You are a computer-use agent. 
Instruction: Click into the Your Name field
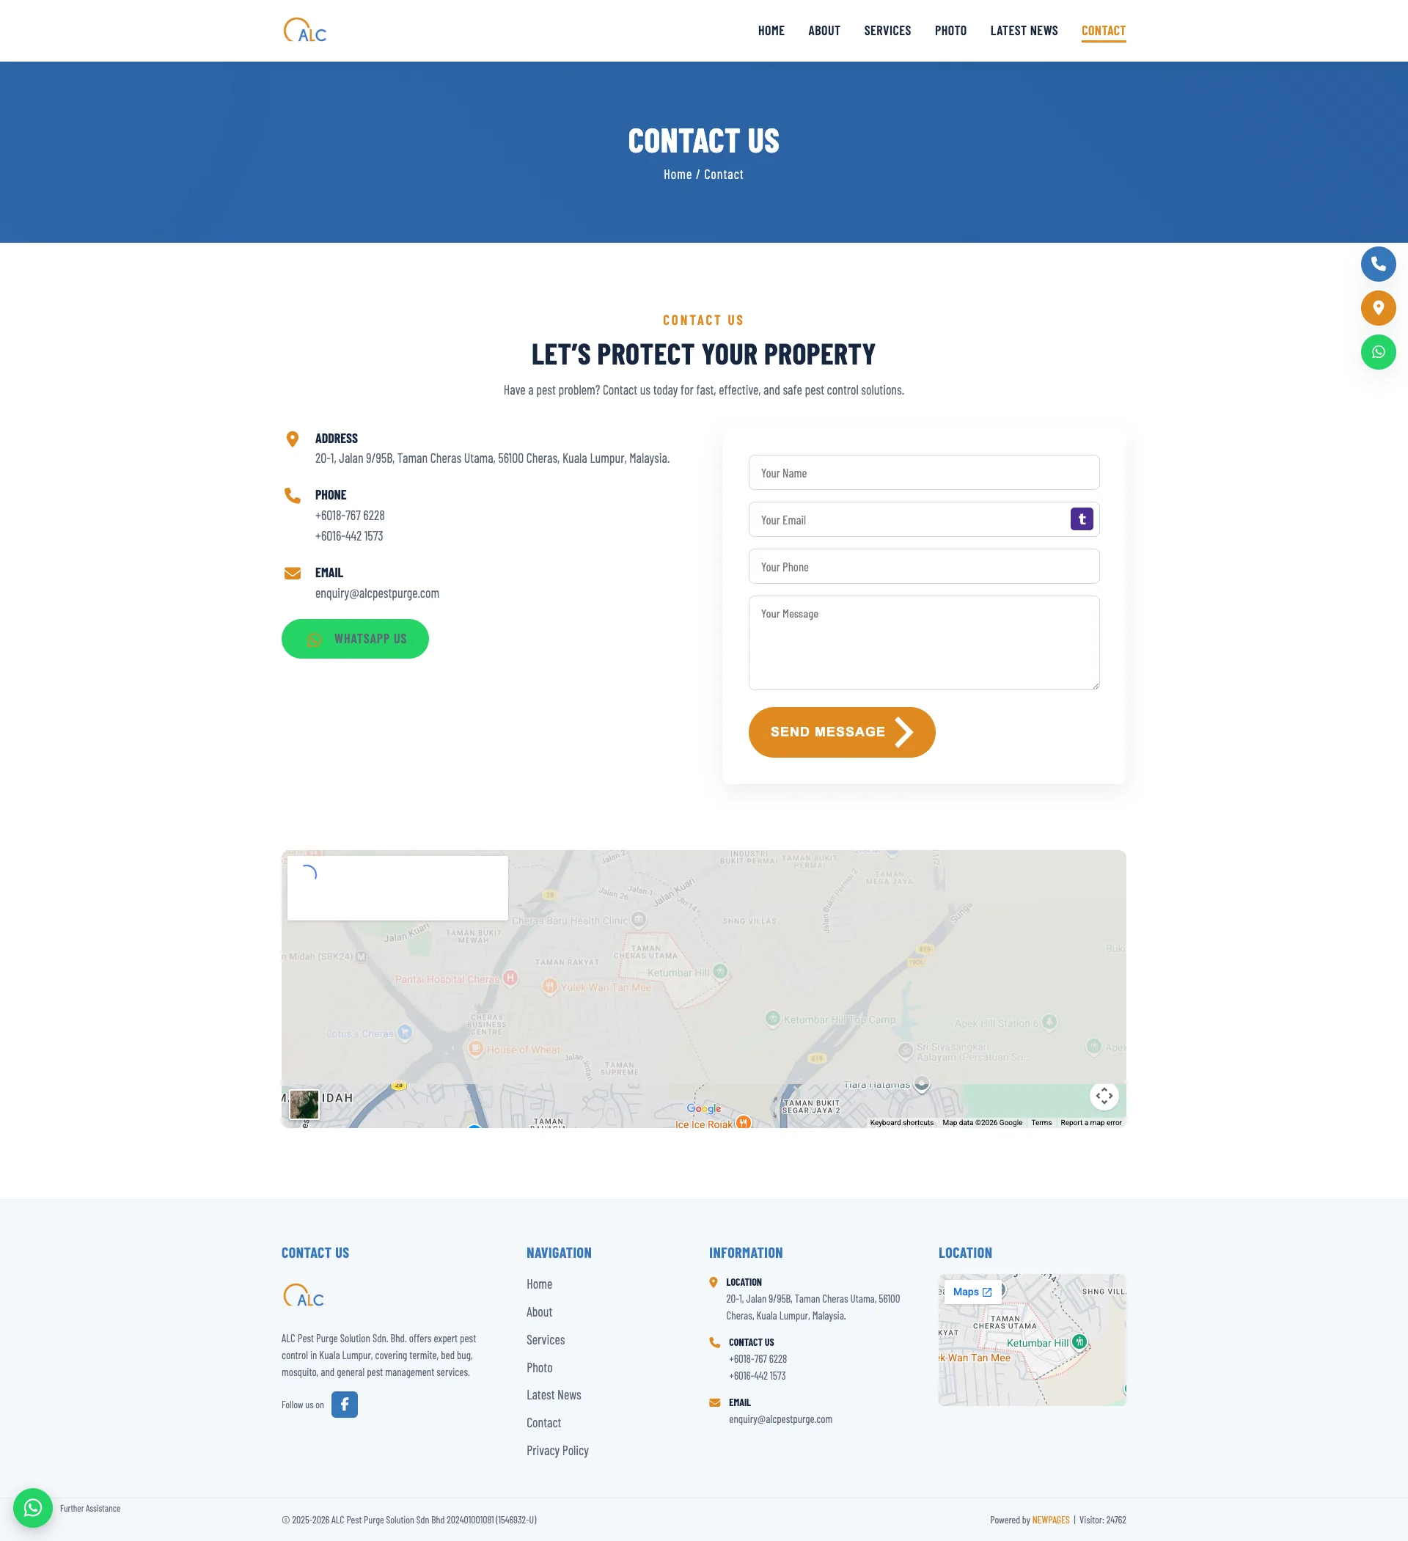[x=923, y=472]
